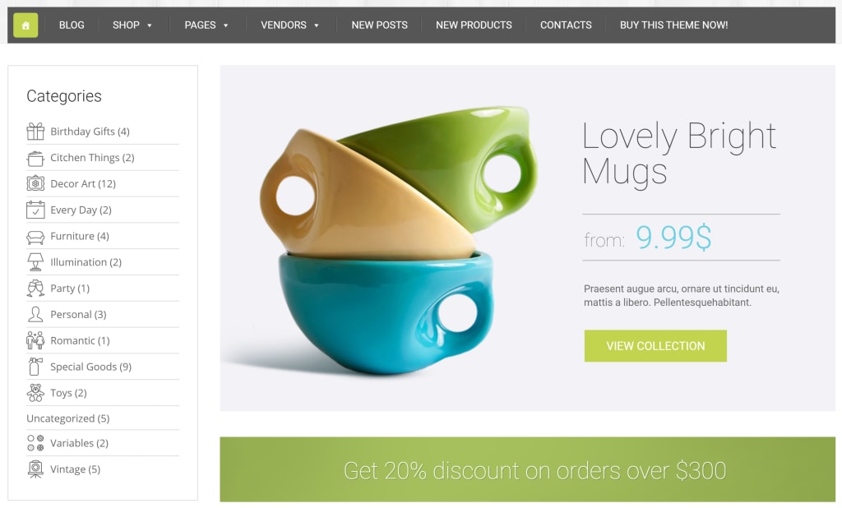Screen dimensions: 842x508
Task: Go to New Products menu
Action: pyautogui.click(x=474, y=25)
